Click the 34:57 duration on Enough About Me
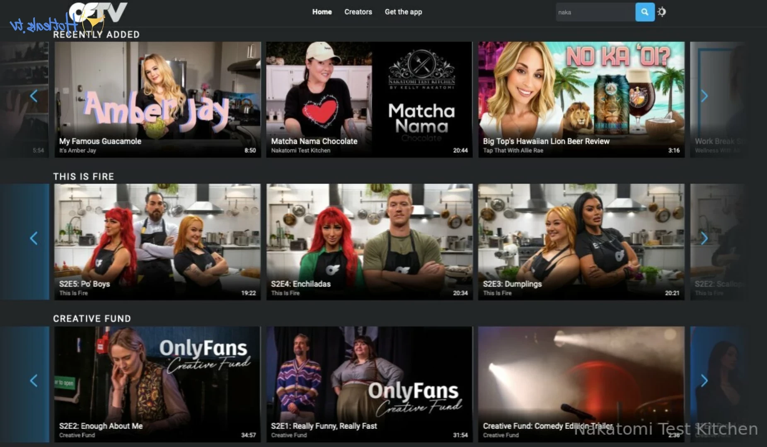Image resolution: width=767 pixels, height=447 pixels. [x=248, y=435]
